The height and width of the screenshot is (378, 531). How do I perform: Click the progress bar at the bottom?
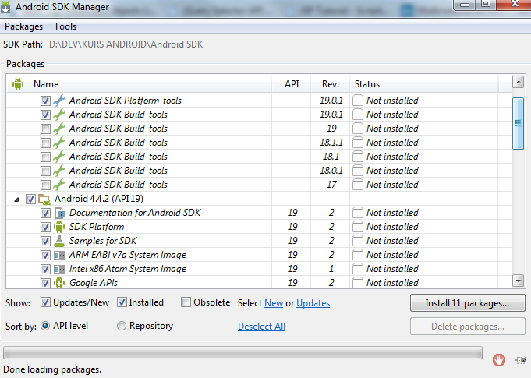242,352
